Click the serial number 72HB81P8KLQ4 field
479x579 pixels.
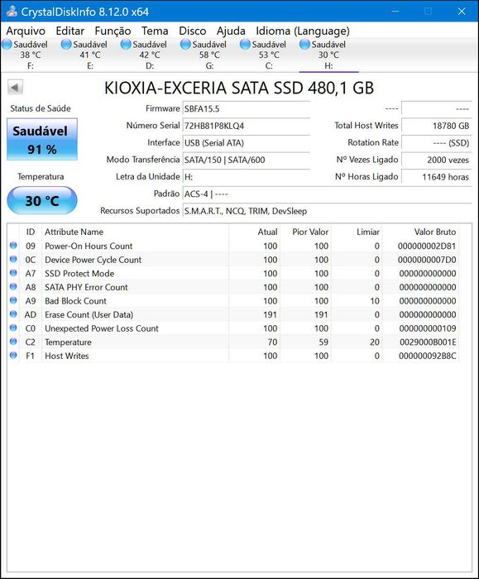[247, 126]
